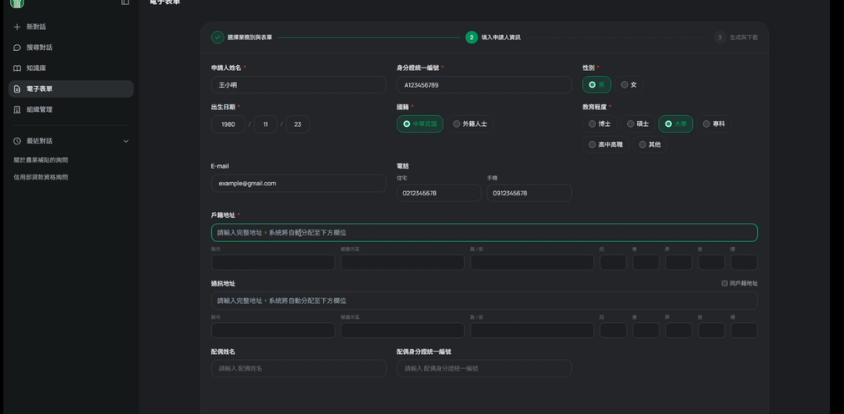The width and height of the screenshot is (844, 414).
Task: Open 組織管理 in the sidebar
Action: [x=71, y=109]
